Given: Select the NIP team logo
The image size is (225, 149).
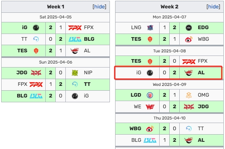Looking at the screenshot, I should (75, 73).
